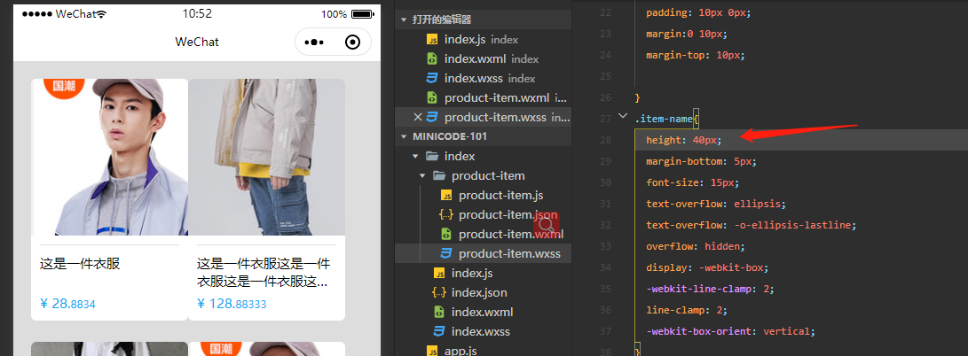Image resolution: width=968 pixels, height=356 pixels.
Task: Click the .item-name selector text
Action: 664,119
